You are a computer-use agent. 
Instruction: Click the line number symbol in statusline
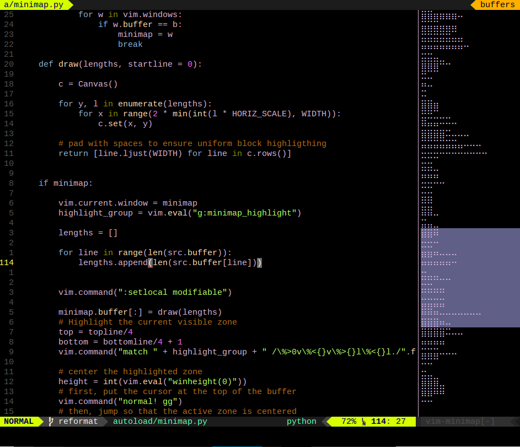363,422
